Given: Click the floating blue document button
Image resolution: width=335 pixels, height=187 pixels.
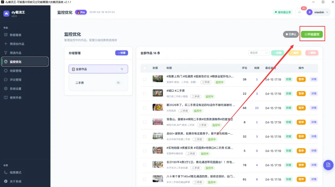Looking at the screenshot, I should tap(328, 165).
